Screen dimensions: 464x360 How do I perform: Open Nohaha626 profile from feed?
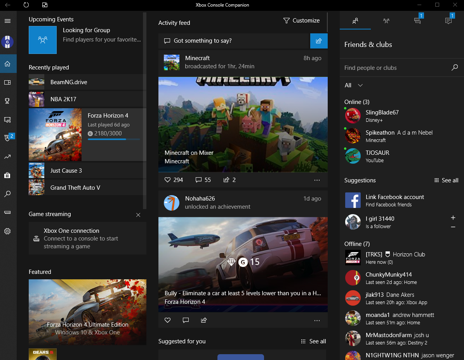(x=200, y=198)
